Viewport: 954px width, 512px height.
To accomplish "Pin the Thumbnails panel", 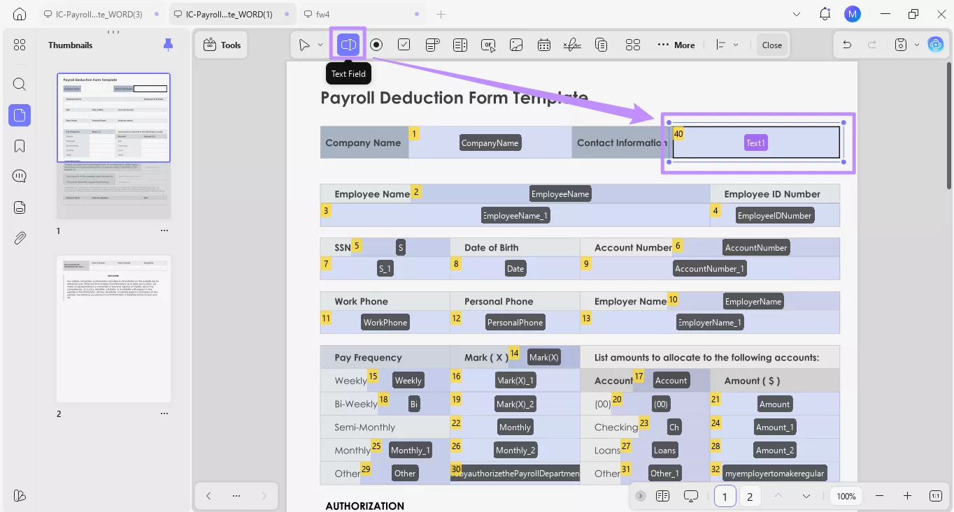I will coord(168,45).
